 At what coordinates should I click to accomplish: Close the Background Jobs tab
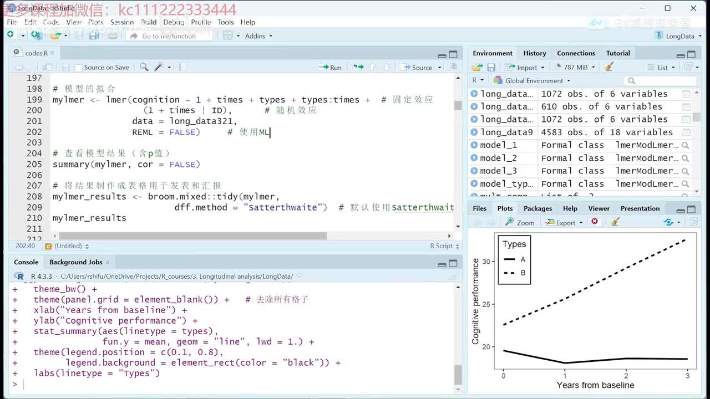(108, 262)
